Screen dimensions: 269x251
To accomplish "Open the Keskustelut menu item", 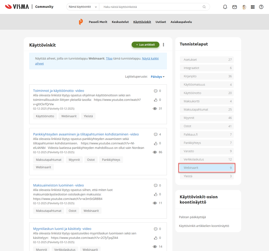I will tap(120, 22).
